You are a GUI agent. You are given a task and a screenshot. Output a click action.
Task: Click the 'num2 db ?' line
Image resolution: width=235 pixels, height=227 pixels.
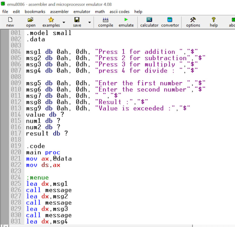43,127
